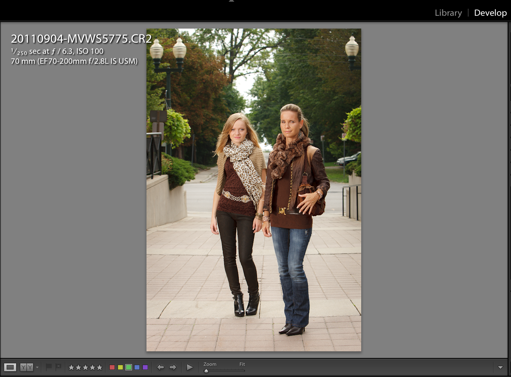Open Before/After comparison view
The image size is (511, 377).
click(x=26, y=367)
